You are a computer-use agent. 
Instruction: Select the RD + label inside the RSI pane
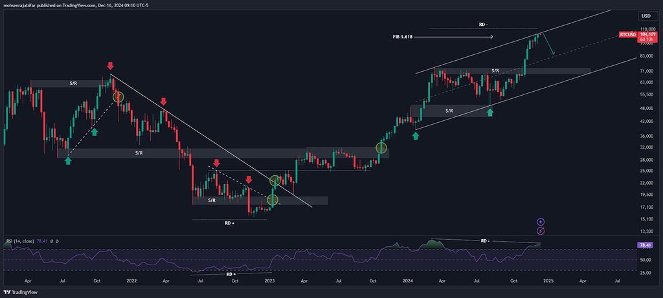pos(231,274)
